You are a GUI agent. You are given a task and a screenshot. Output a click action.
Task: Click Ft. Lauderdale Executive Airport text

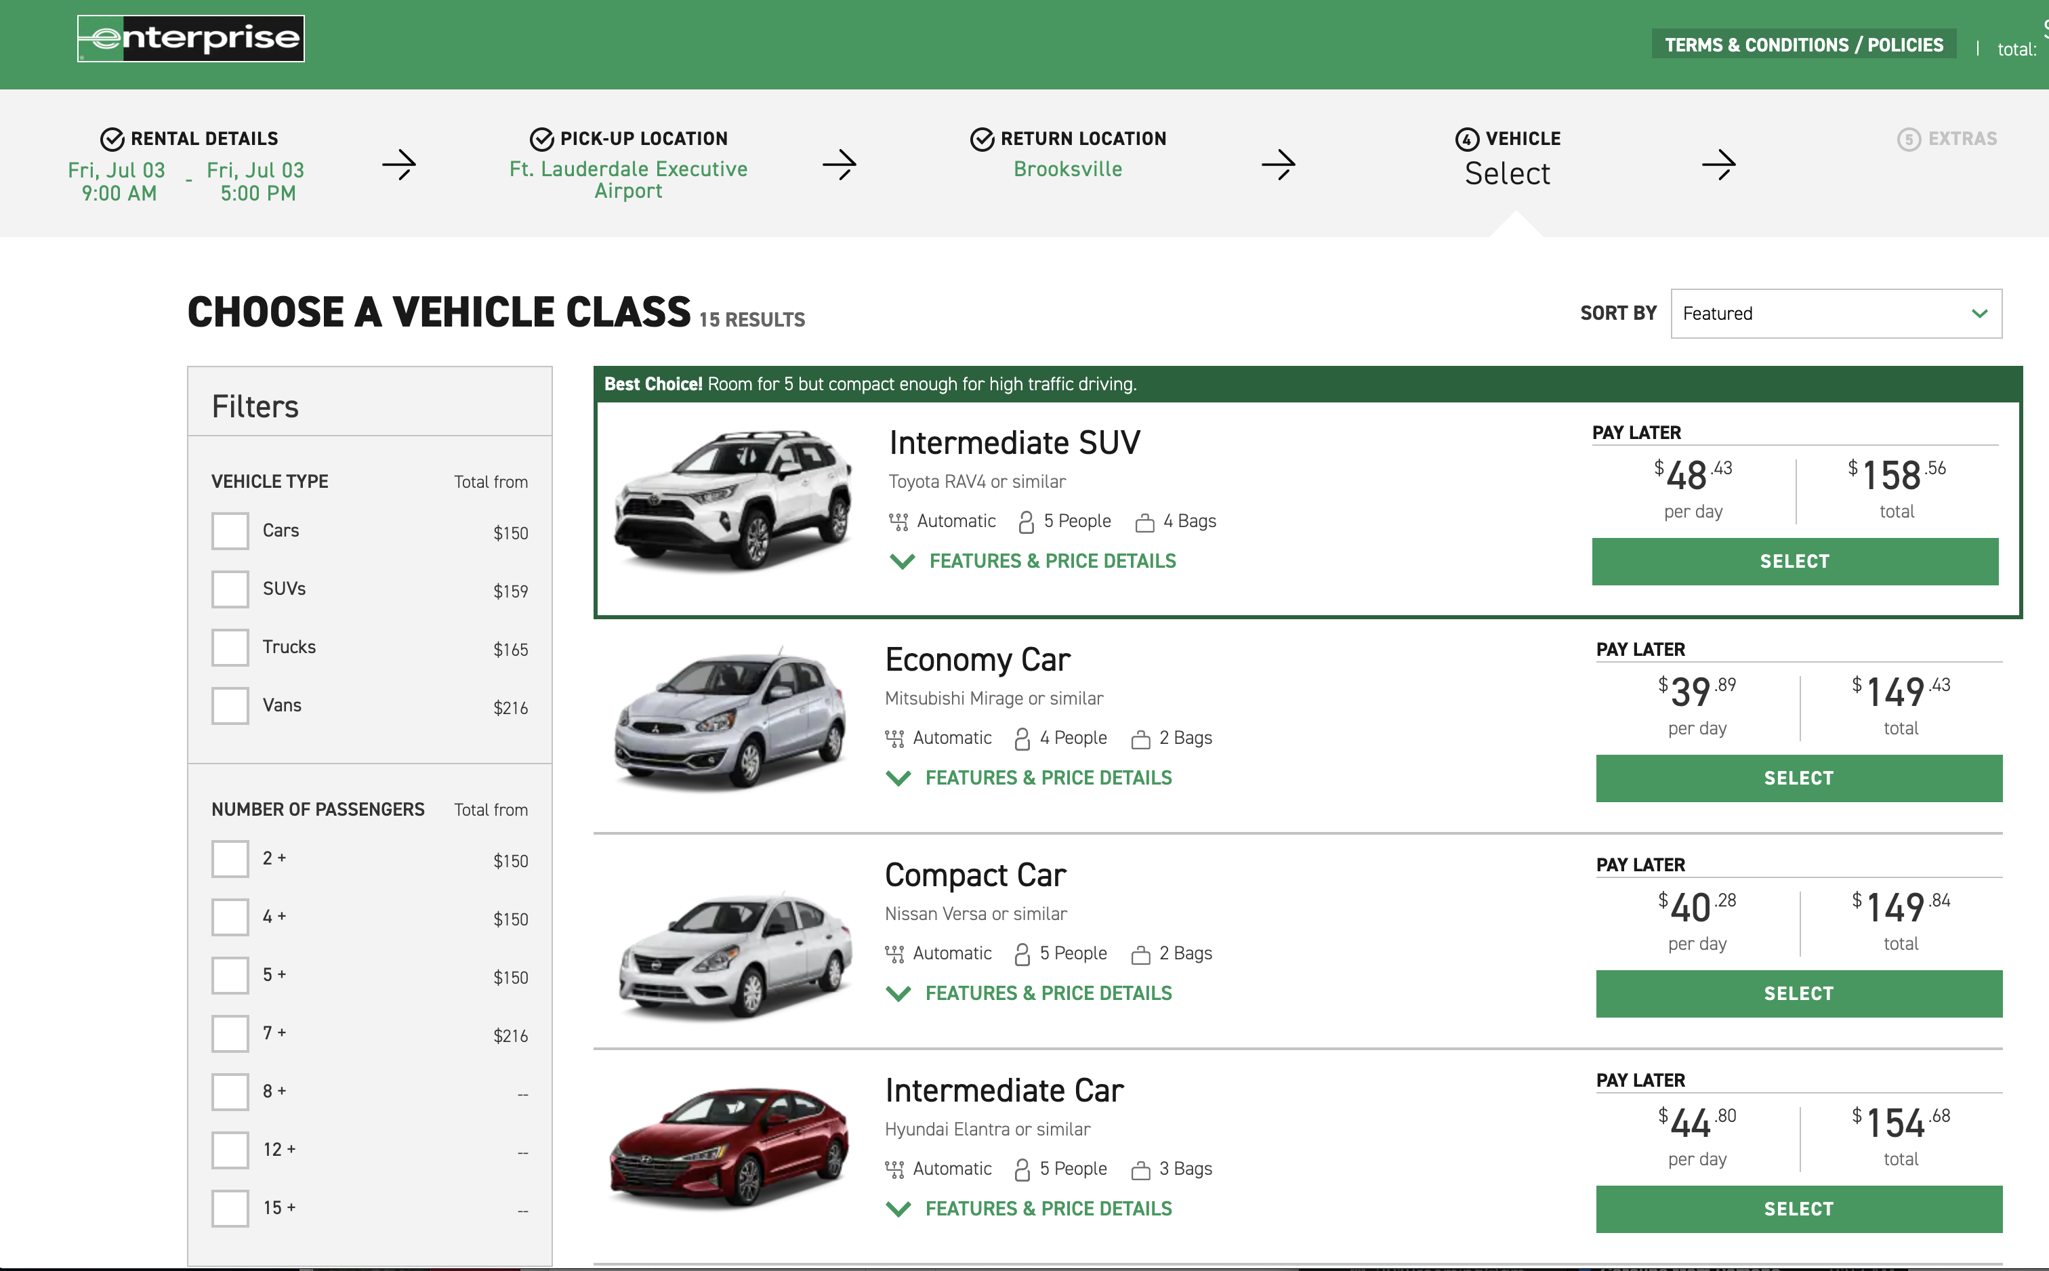(628, 180)
